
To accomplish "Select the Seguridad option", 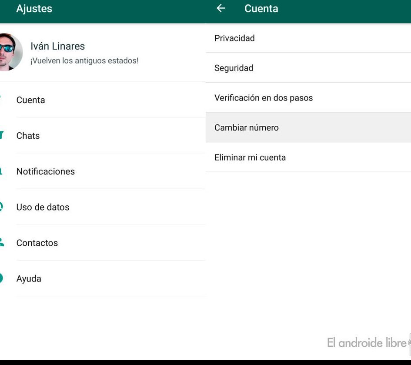I will point(234,68).
